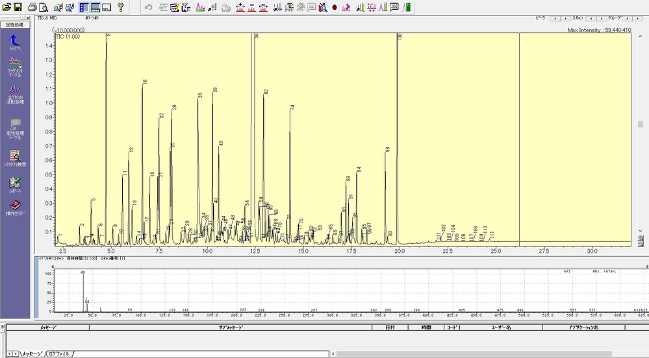Image resolution: width=649 pixels, height=358 pixels.
Task: Toggle the left assistant bar view icon
Action: click(x=84, y=7)
